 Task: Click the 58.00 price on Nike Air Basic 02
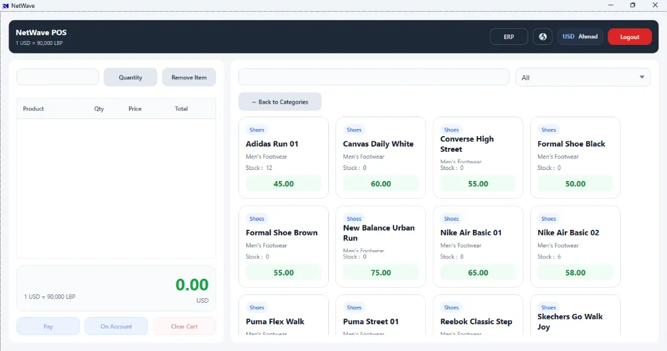pyautogui.click(x=576, y=273)
